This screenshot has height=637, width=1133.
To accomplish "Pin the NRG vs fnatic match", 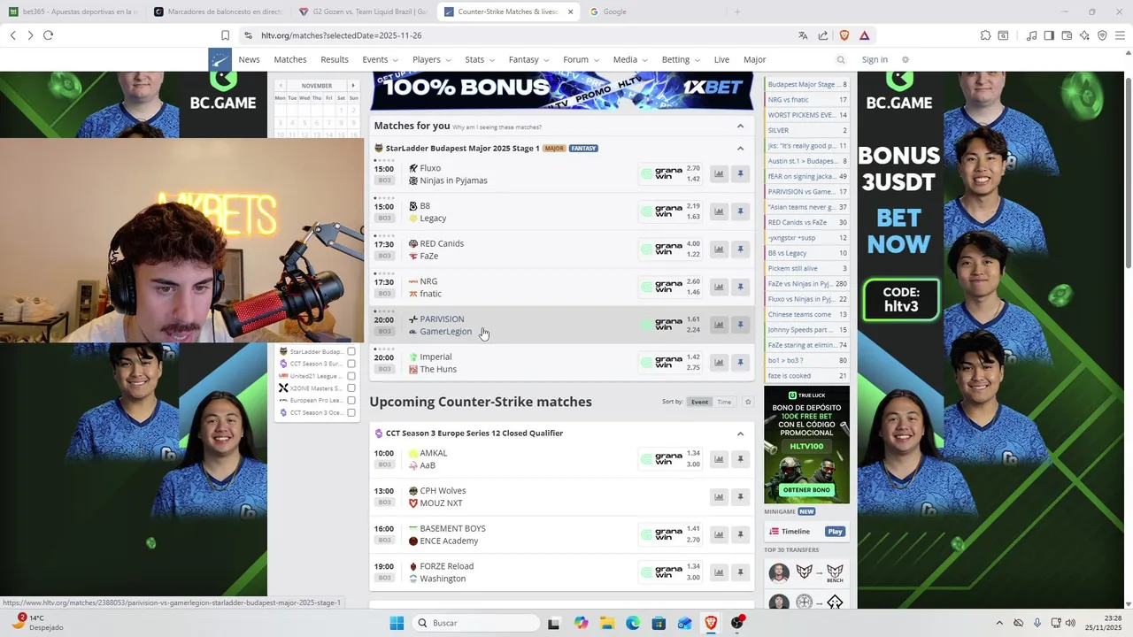I will (x=741, y=287).
